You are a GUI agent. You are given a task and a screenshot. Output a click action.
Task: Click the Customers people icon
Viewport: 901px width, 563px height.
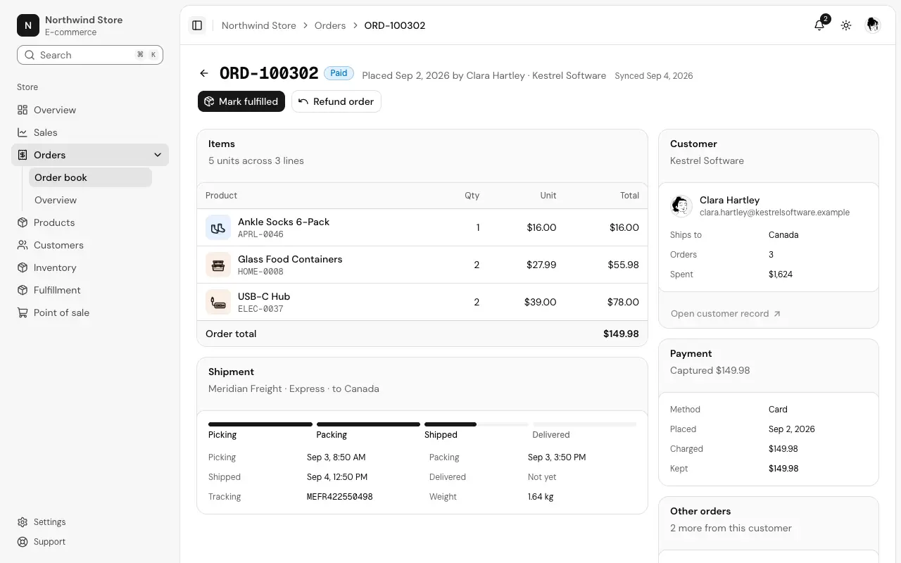pos(23,245)
